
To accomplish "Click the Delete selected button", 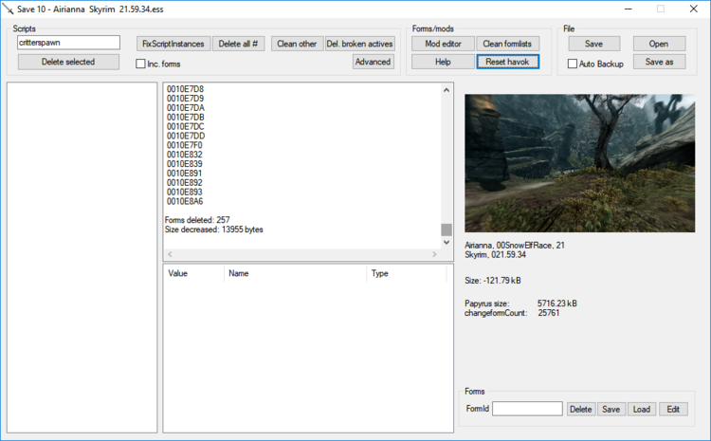I will pyautogui.click(x=68, y=62).
